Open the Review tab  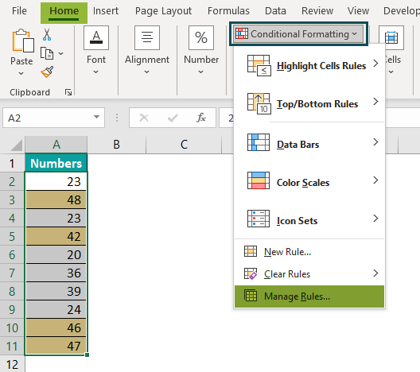pos(317,11)
